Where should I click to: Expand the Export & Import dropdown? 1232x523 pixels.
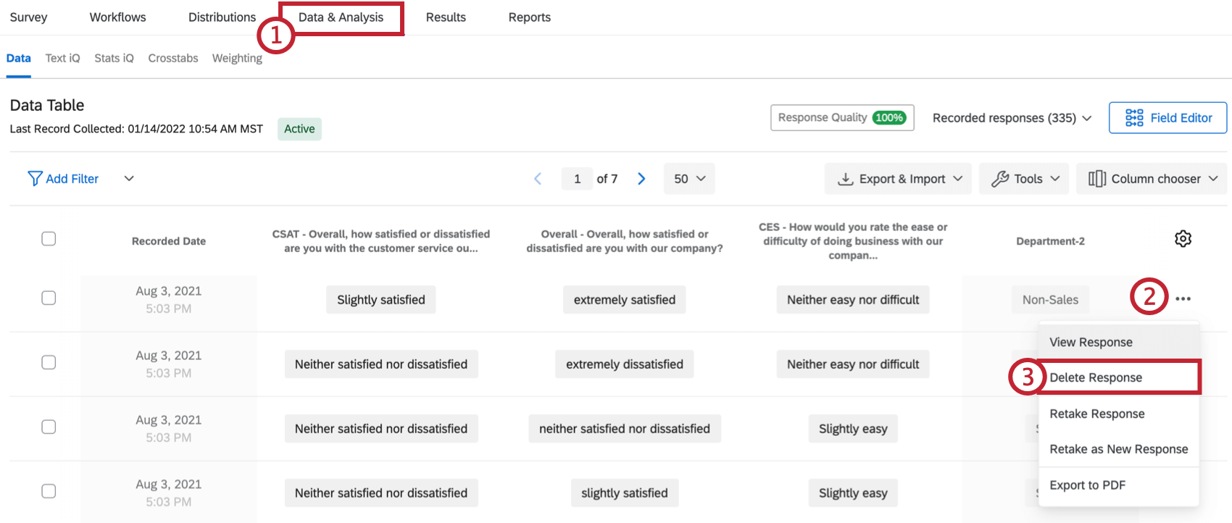[x=900, y=179]
